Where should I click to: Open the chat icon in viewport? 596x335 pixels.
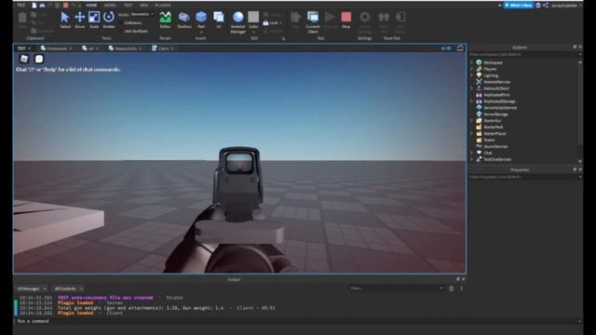point(39,59)
